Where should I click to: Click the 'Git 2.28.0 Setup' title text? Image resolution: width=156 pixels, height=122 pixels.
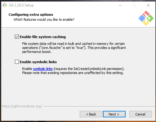click(21, 5)
